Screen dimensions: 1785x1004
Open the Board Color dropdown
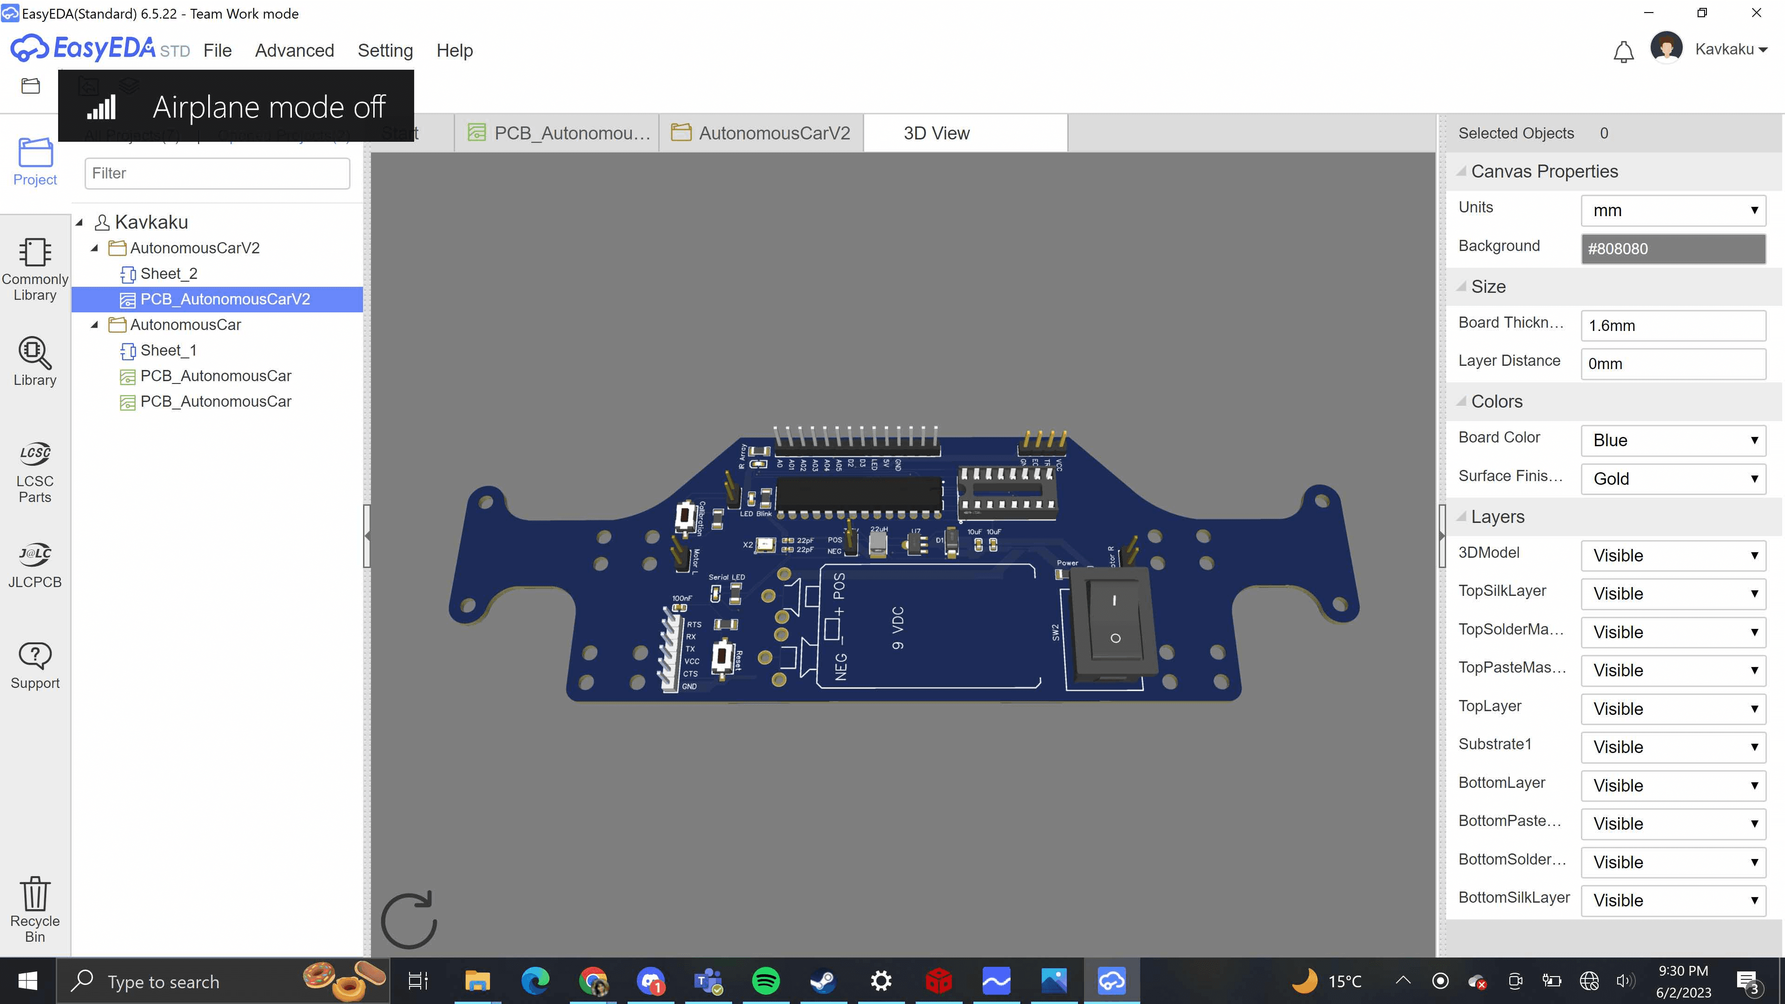coord(1673,441)
